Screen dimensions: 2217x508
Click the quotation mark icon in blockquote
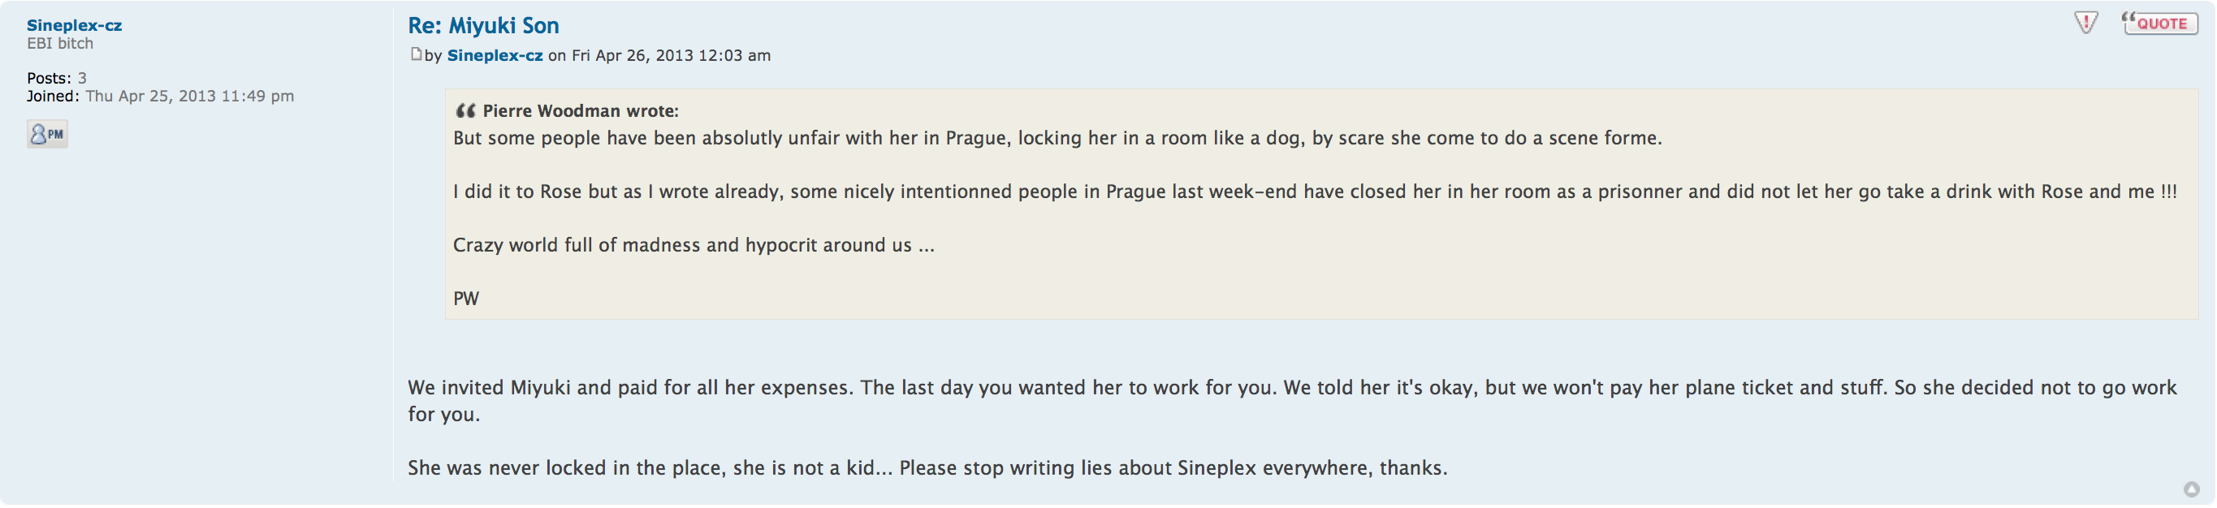tap(465, 111)
